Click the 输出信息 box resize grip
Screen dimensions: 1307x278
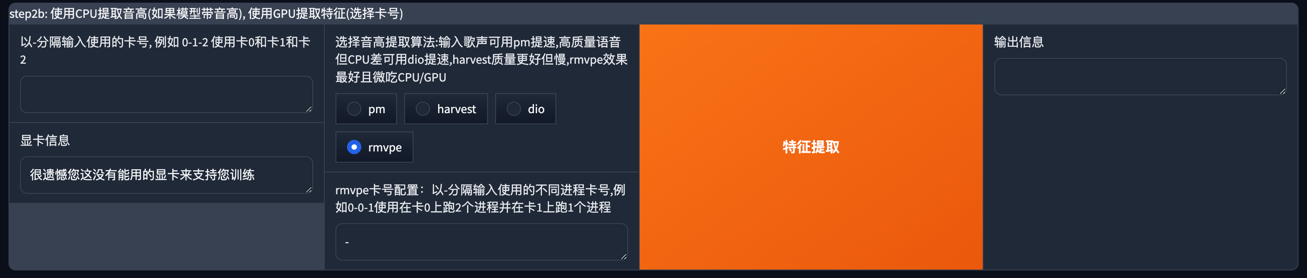click(1282, 91)
